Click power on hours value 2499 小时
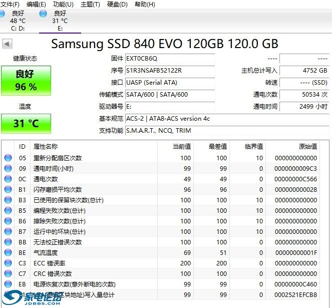The width and height of the screenshot is (332, 308). [304, 107]
